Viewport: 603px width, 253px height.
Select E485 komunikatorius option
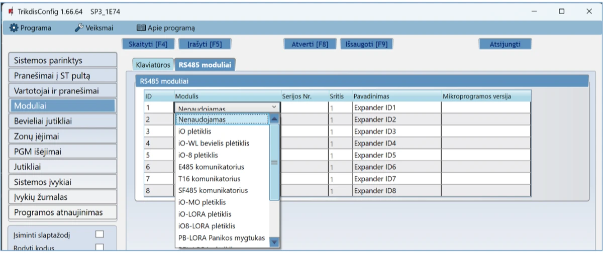tap(211, 167)
